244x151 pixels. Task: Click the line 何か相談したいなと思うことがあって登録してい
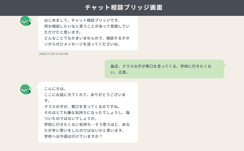click(87, 26)
